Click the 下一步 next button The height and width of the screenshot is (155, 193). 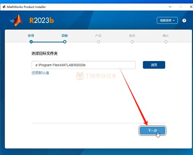(x=152, y=131)
